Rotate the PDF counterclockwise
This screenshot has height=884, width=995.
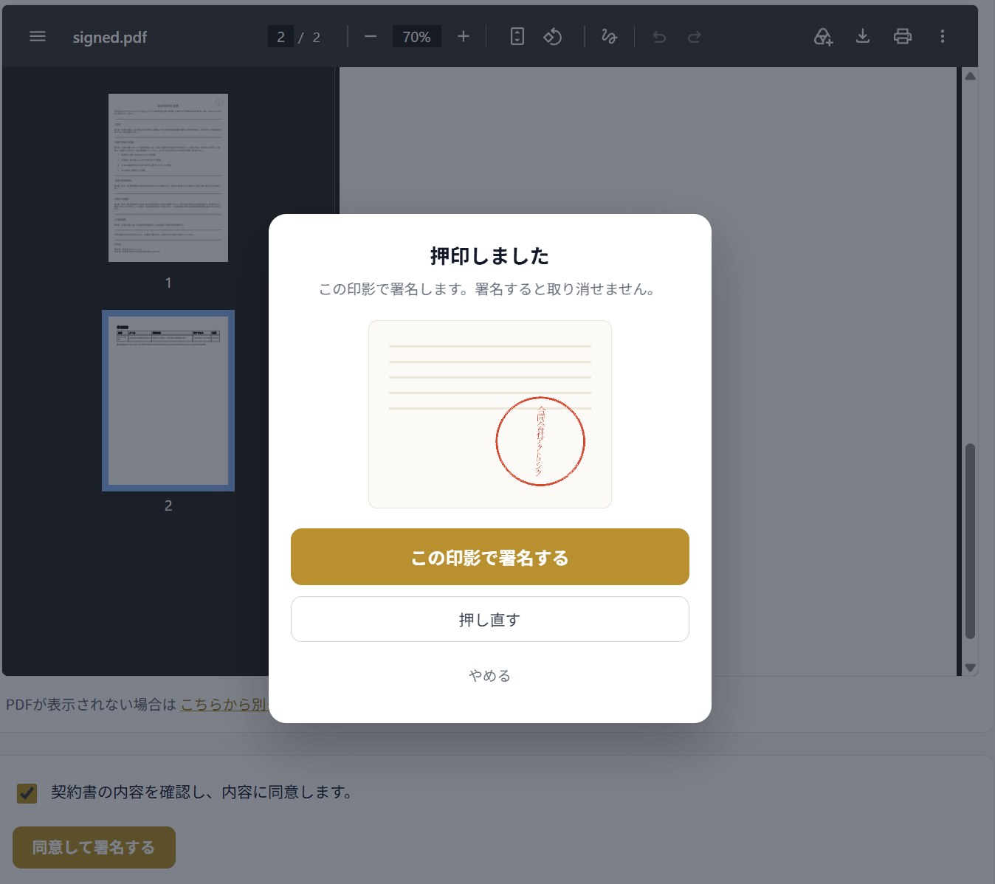pyautogui.click(x=553, y=36)
